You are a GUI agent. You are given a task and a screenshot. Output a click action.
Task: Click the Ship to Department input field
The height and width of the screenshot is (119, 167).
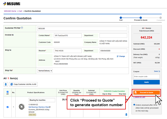pos(113,51)
